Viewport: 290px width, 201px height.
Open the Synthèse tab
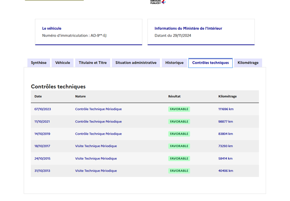point(39,63)
